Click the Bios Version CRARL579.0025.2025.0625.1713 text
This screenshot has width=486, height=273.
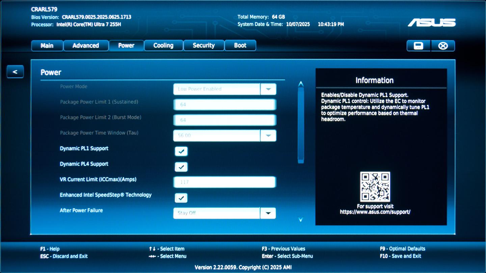click(97, 17)
